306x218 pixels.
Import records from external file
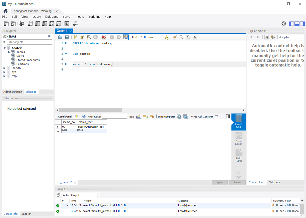point(186,116)
